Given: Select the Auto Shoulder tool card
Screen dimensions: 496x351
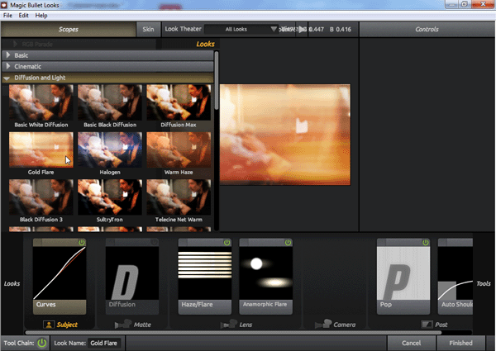Looking at the screenshot, I should 455,277.
